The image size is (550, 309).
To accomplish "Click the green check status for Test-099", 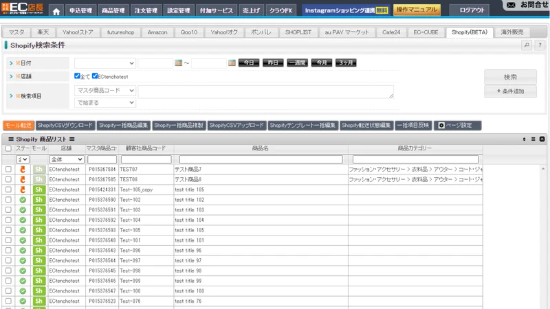I will (x=23, y=281).
